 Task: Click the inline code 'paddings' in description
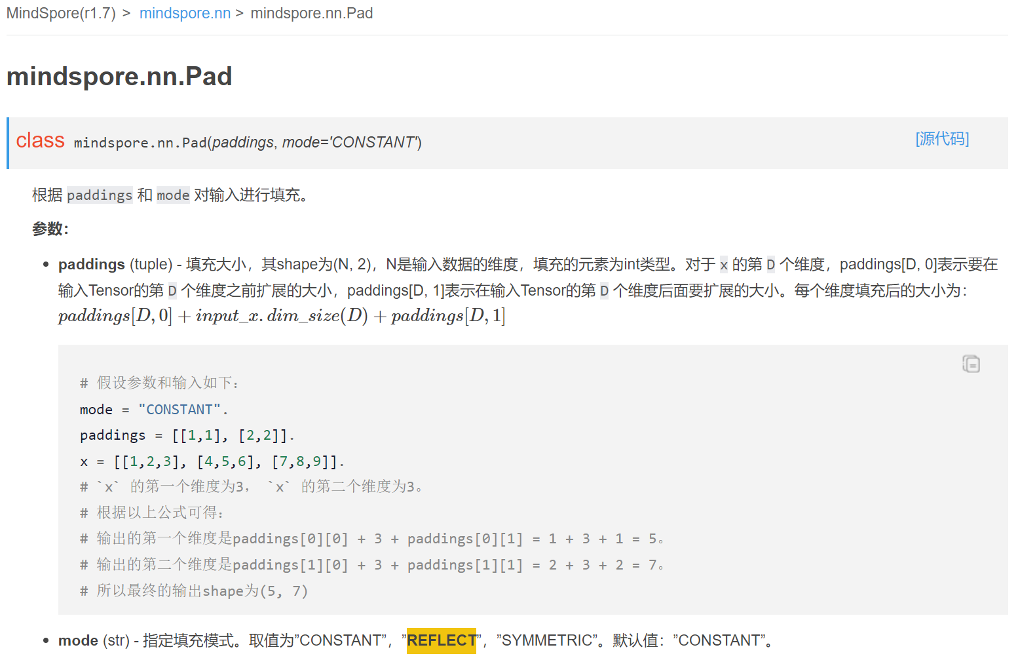[x=100, y=195]
